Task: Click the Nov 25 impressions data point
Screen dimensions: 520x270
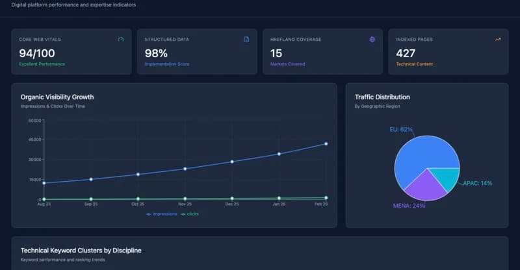Action: [x=185, y=169]
